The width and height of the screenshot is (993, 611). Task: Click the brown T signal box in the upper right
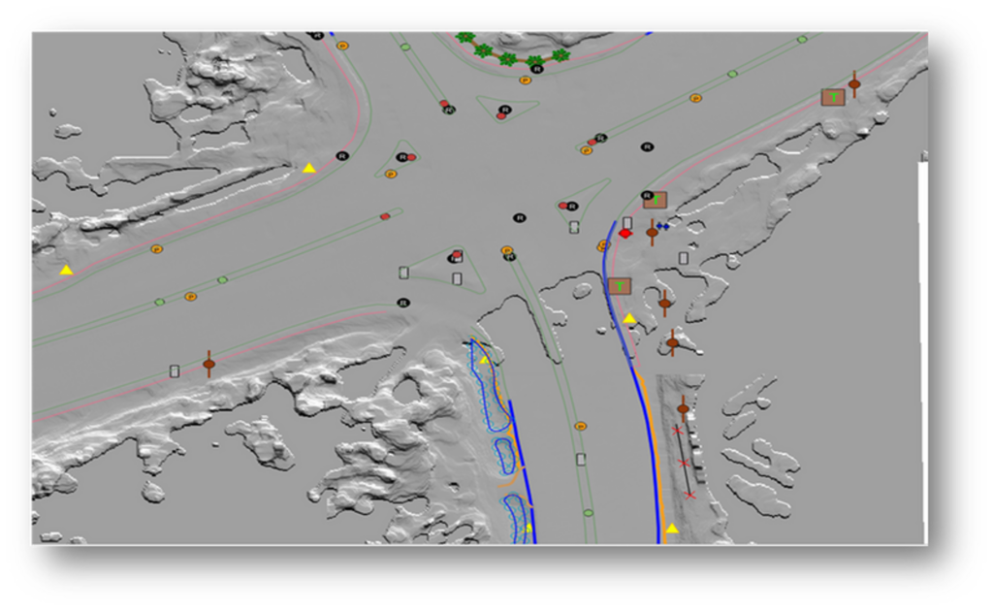[x=833, y=96]
